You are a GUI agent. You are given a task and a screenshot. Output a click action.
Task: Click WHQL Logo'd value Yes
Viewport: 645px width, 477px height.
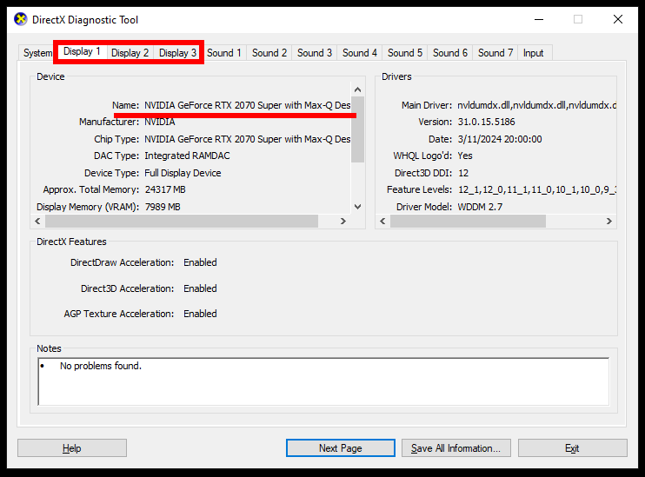(x=465, y=156)
